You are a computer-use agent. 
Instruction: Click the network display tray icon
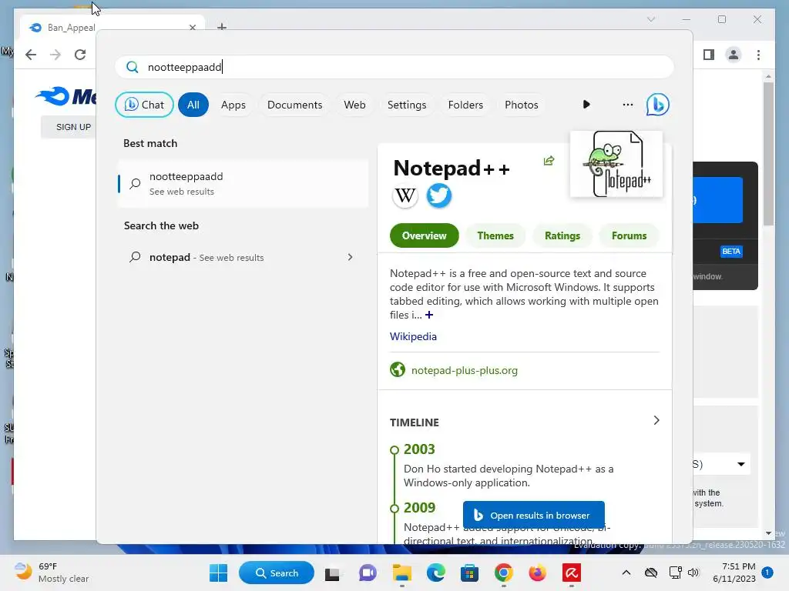(675, 573)
